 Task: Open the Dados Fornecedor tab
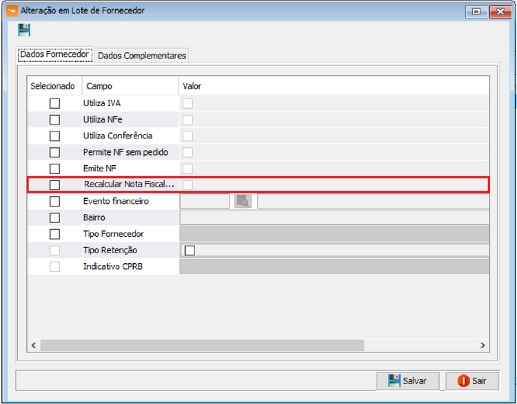(x=55, y=55)
